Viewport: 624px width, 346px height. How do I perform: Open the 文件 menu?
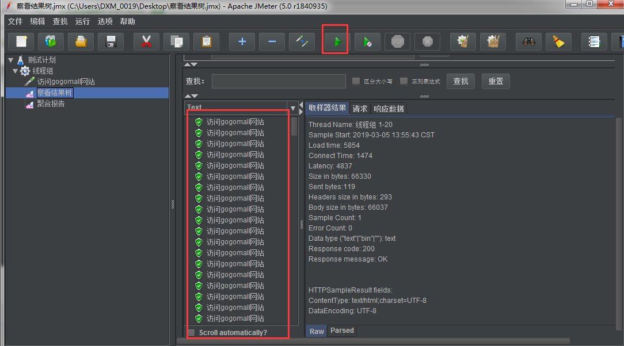[15, 21]
